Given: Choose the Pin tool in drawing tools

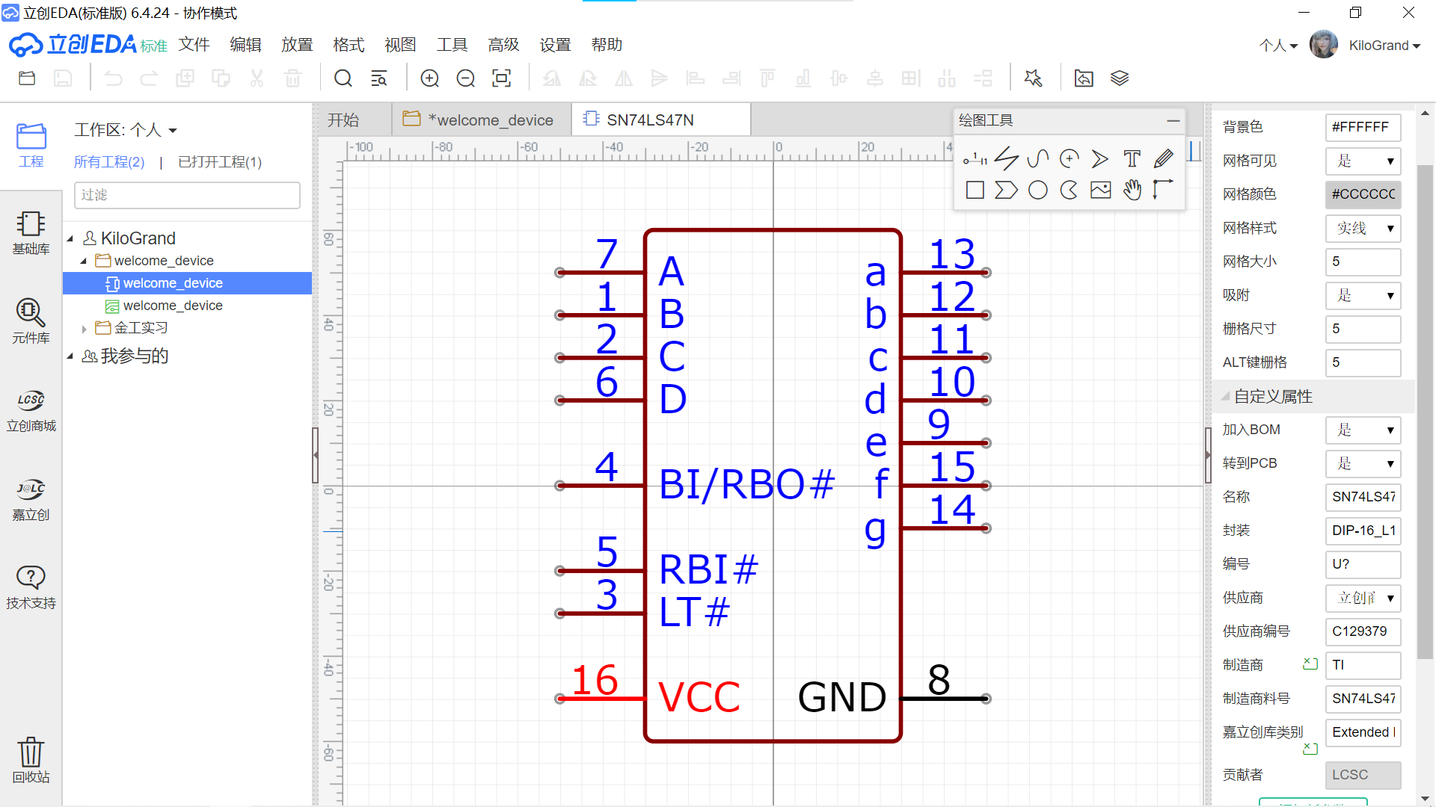Looking at the screenshot, I should click(975, 158).
